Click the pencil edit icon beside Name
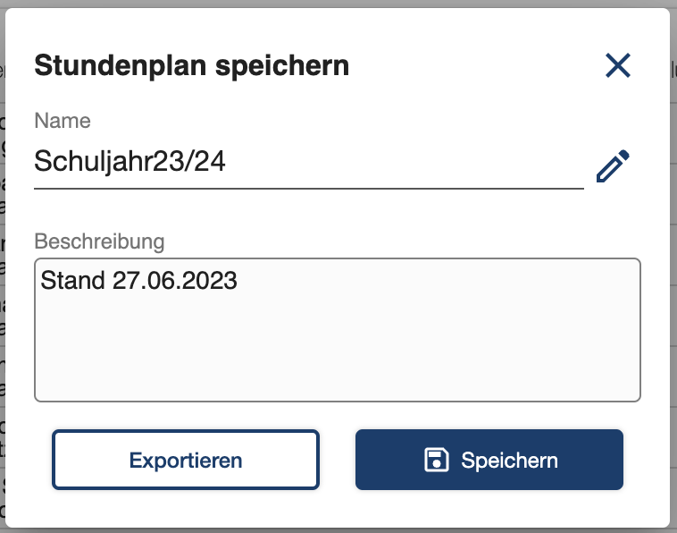Viewport: 677px width, 533px height. click(613, 166)
